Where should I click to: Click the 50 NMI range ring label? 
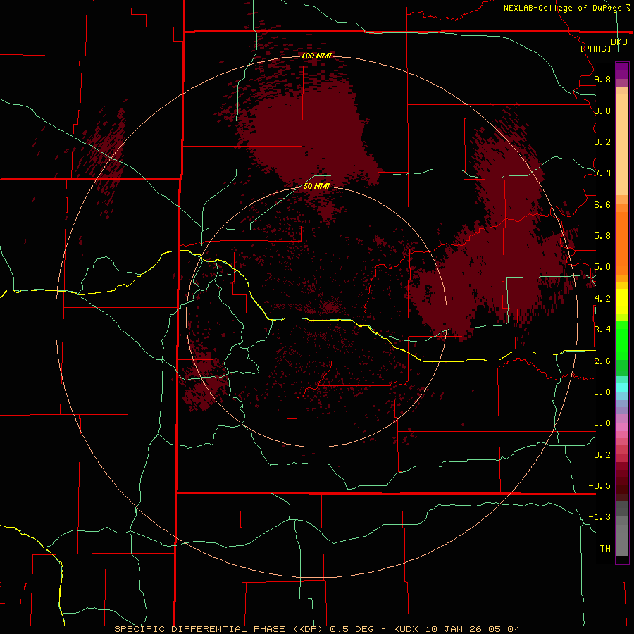(x=316, y=186)
